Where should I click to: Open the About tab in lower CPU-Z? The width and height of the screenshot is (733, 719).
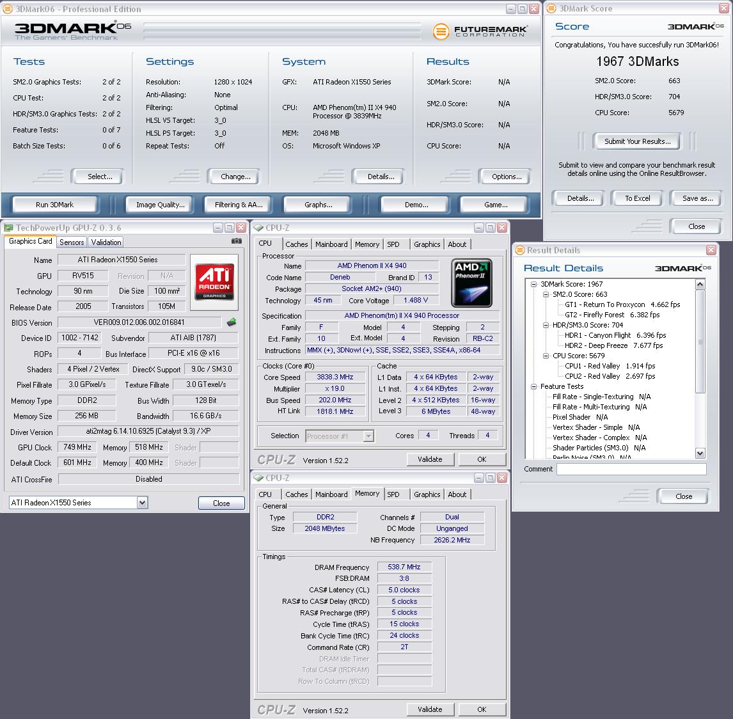pos(457,494)
